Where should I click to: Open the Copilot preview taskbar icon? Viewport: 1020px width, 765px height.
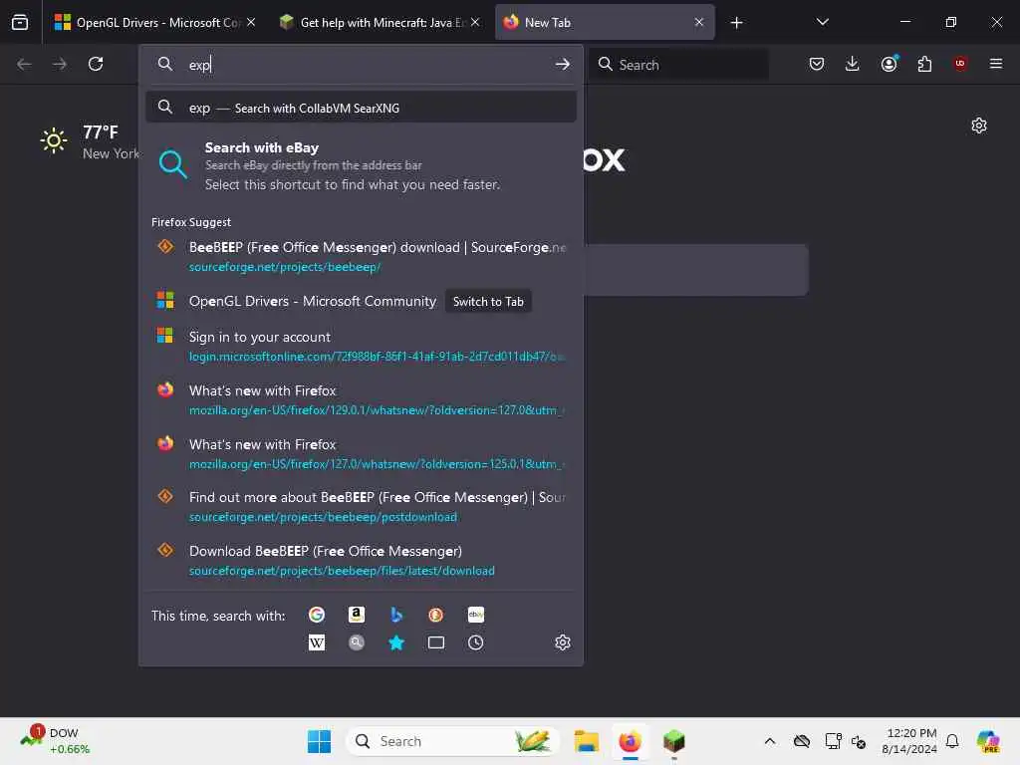(989, 741)
